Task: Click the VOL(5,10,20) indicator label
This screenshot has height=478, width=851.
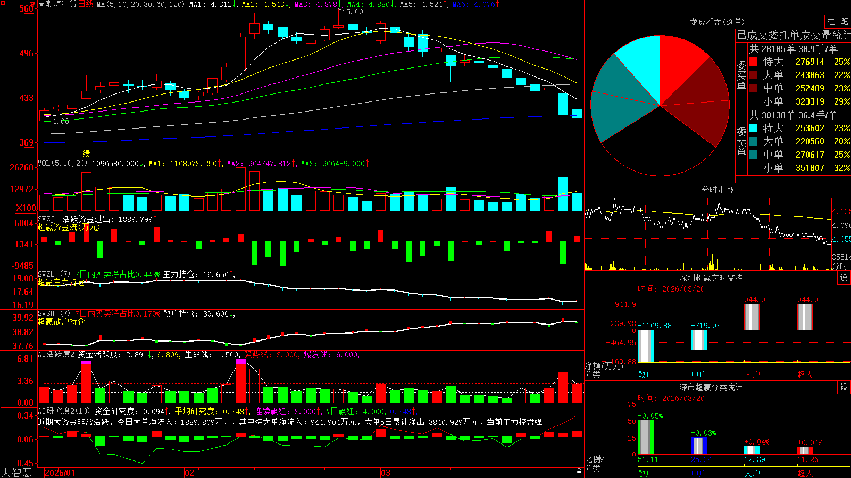Action: [62, 164]
